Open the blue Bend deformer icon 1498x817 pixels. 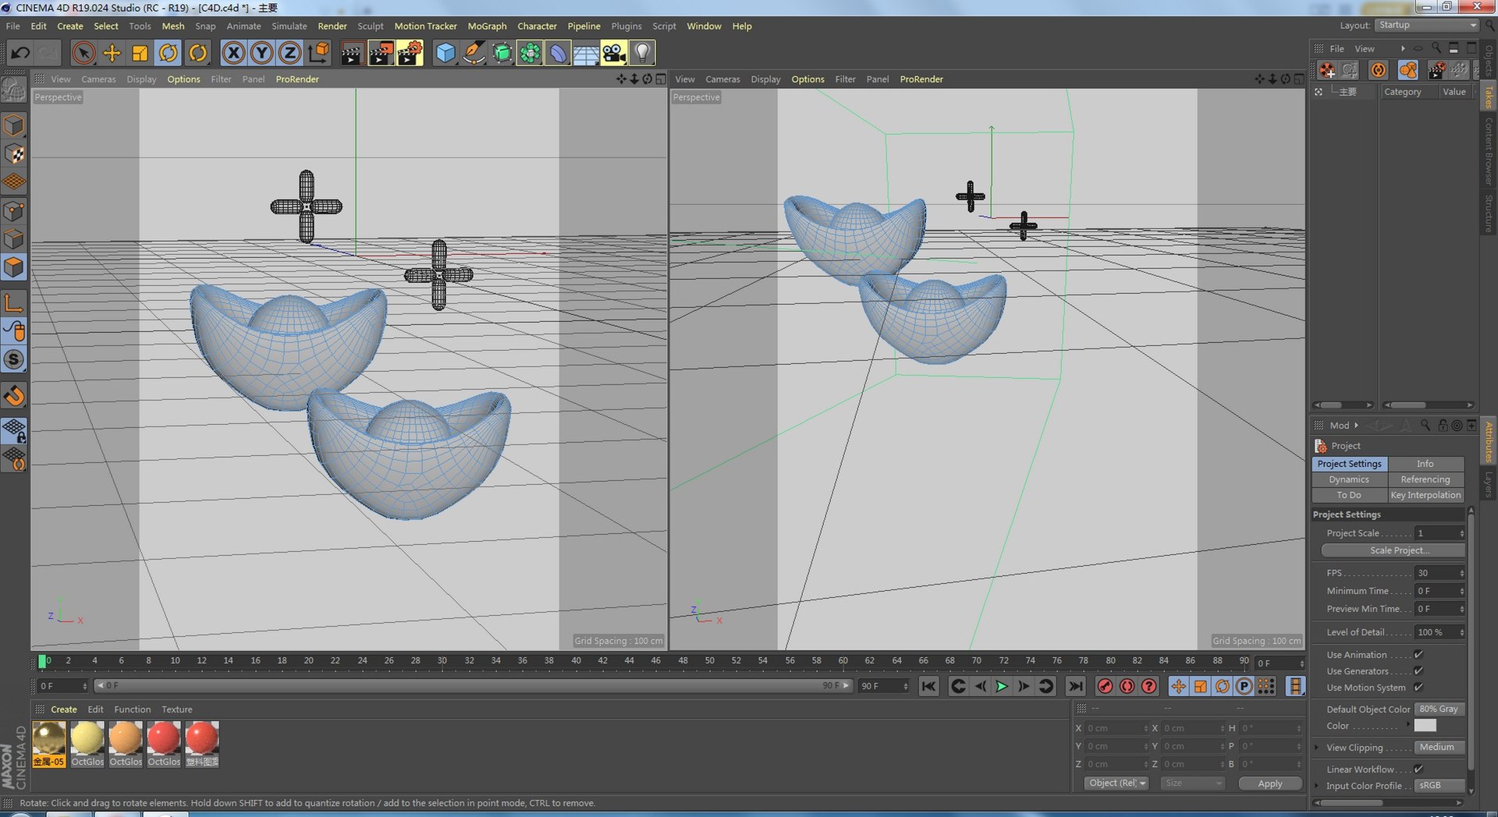click(558, 53)
